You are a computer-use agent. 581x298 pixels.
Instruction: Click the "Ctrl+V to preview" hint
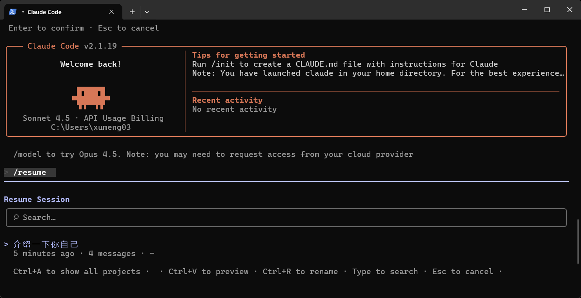pyautogui.click(x=209, y=271)
